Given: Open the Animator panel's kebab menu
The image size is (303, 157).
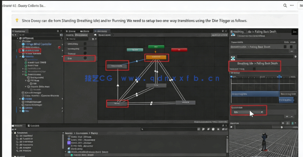Looking at the screenshot, I should 226,31.
